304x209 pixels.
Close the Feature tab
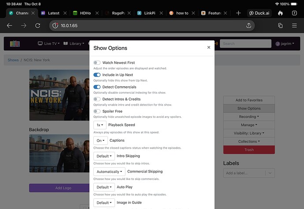coord(225,13)
